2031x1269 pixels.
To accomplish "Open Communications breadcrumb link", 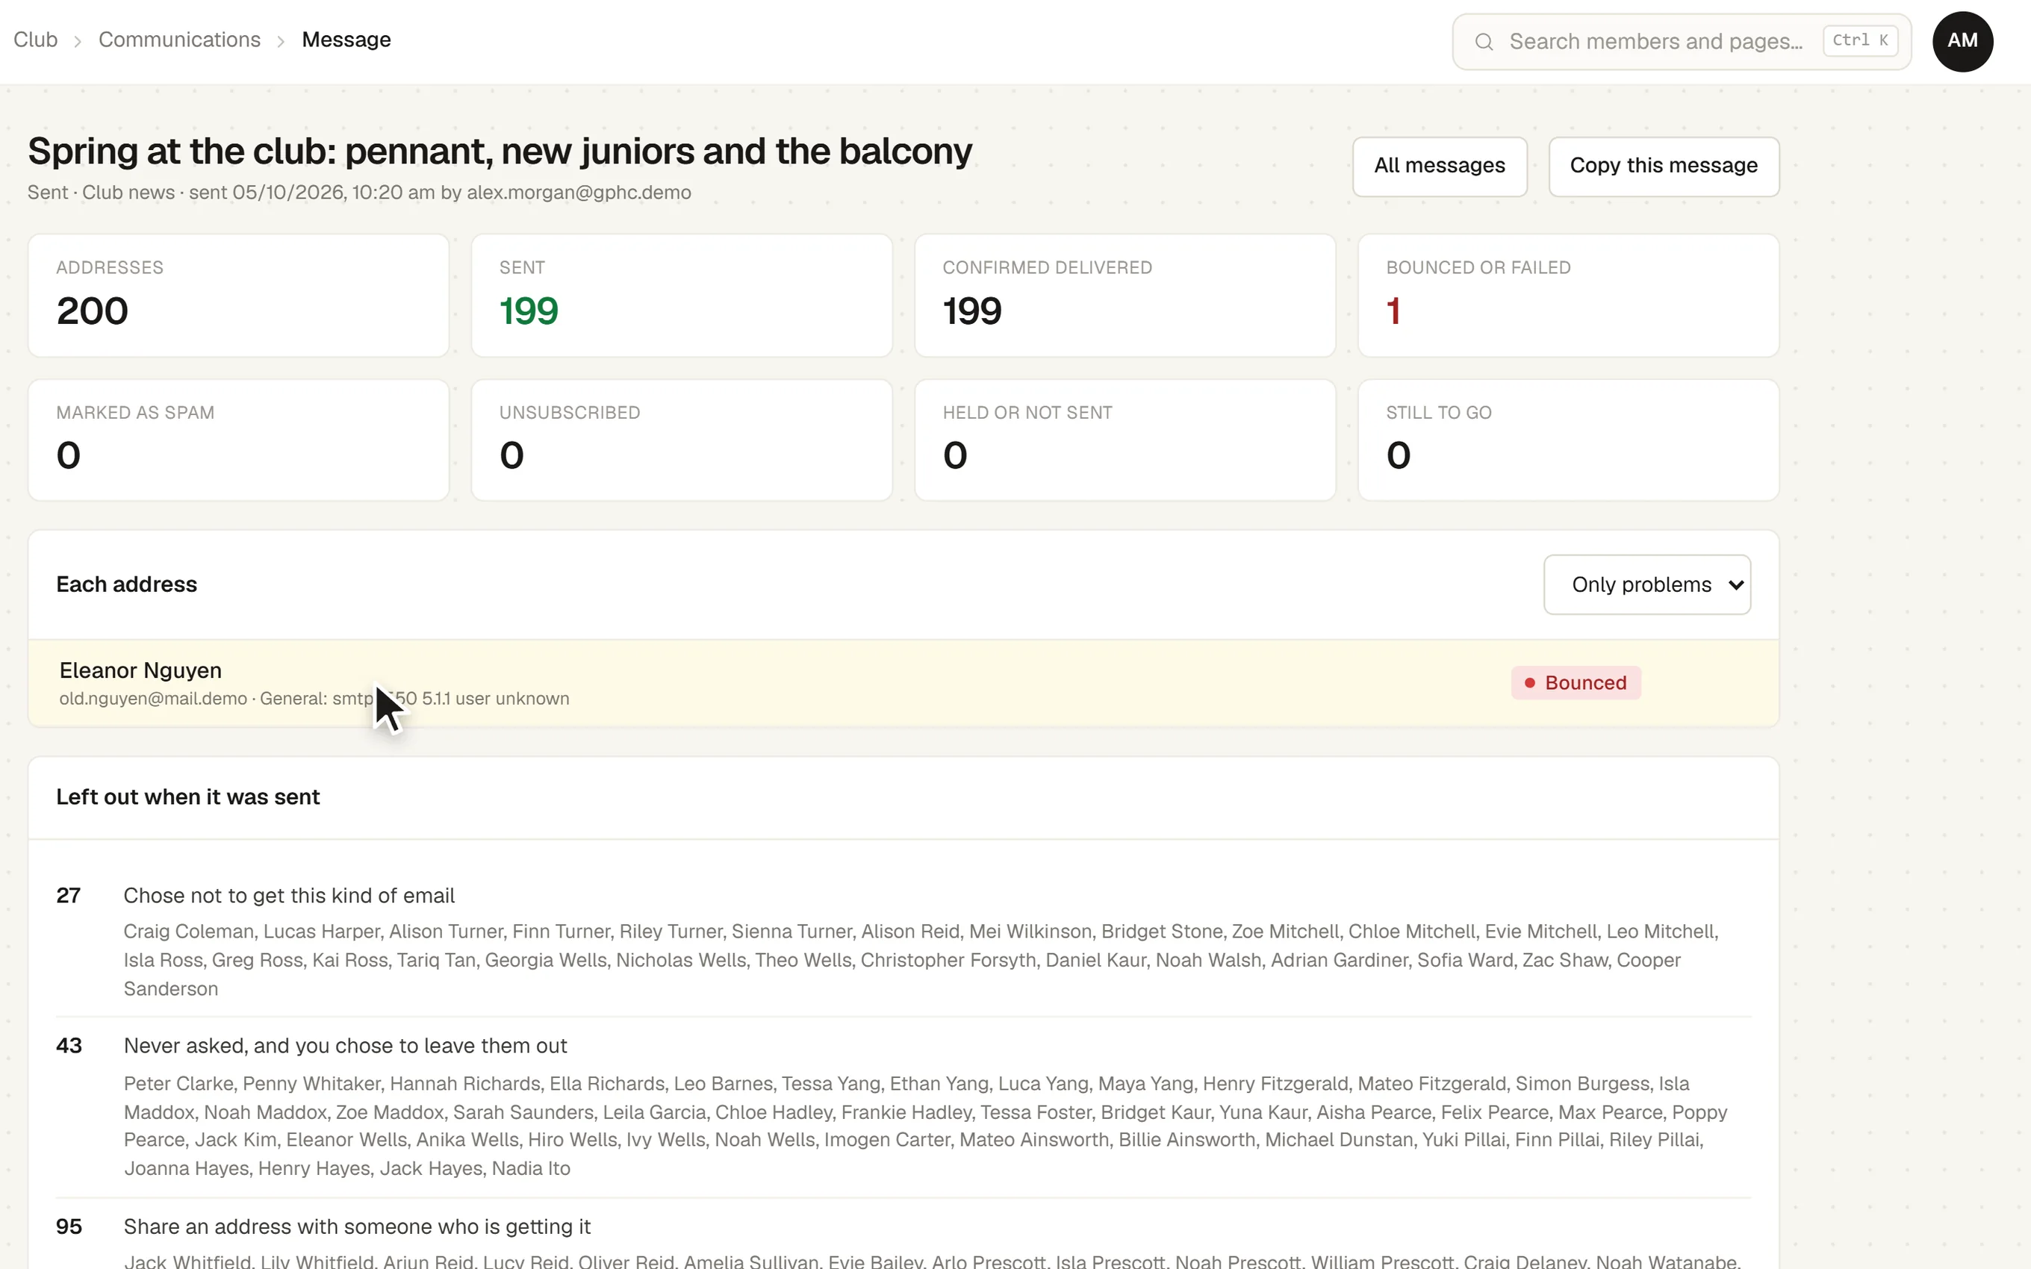I will tap(180, 40).
